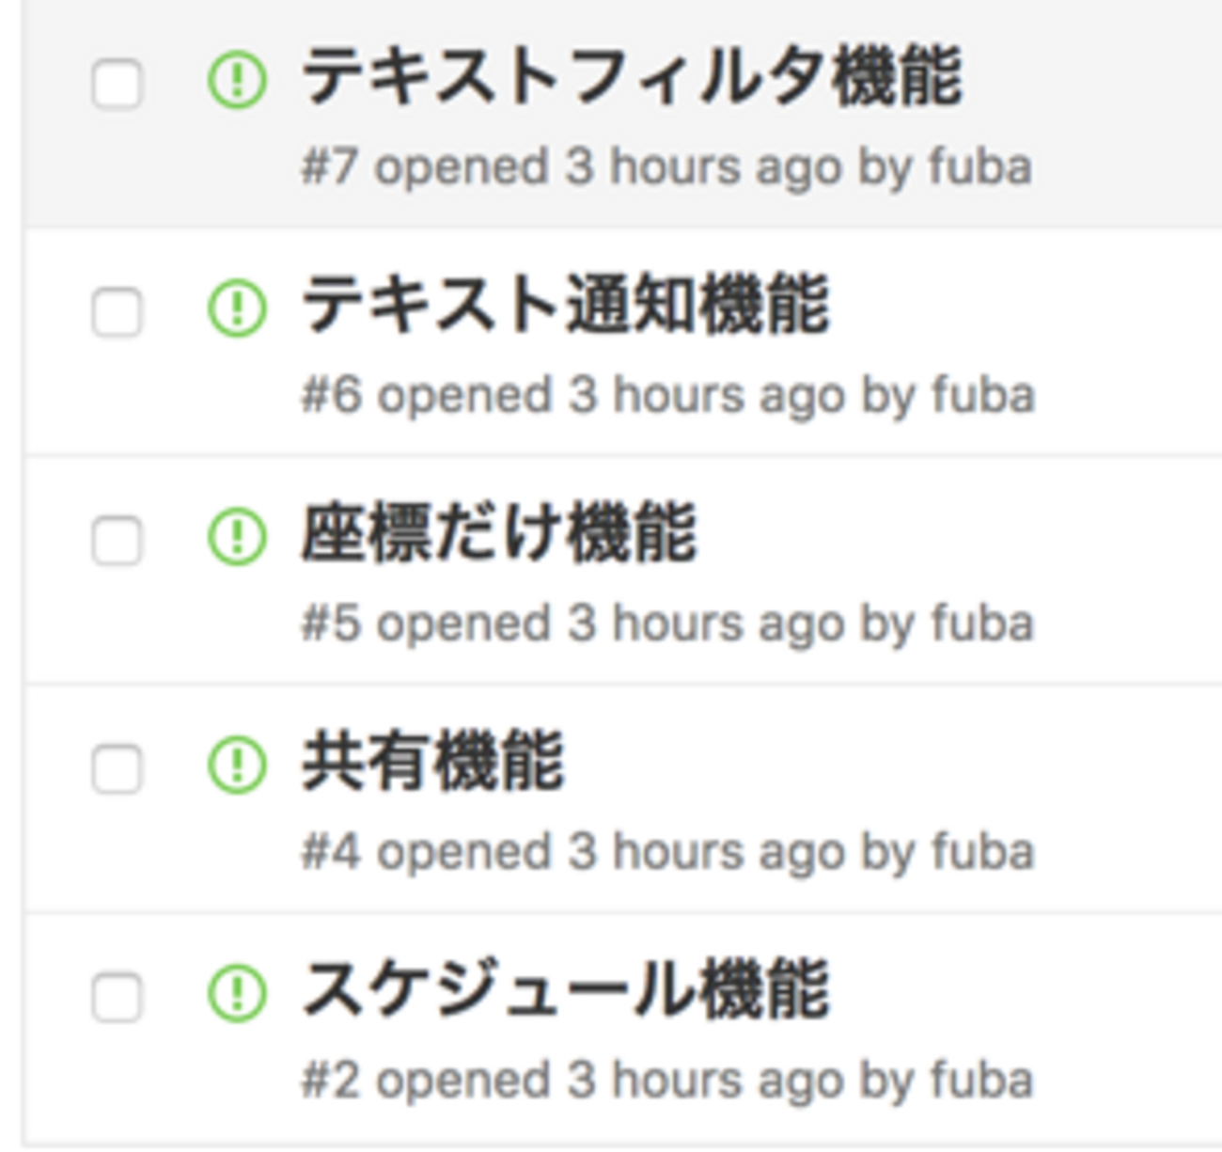Mark the 共有機能 issue checkbox

(x=117, y=769)
